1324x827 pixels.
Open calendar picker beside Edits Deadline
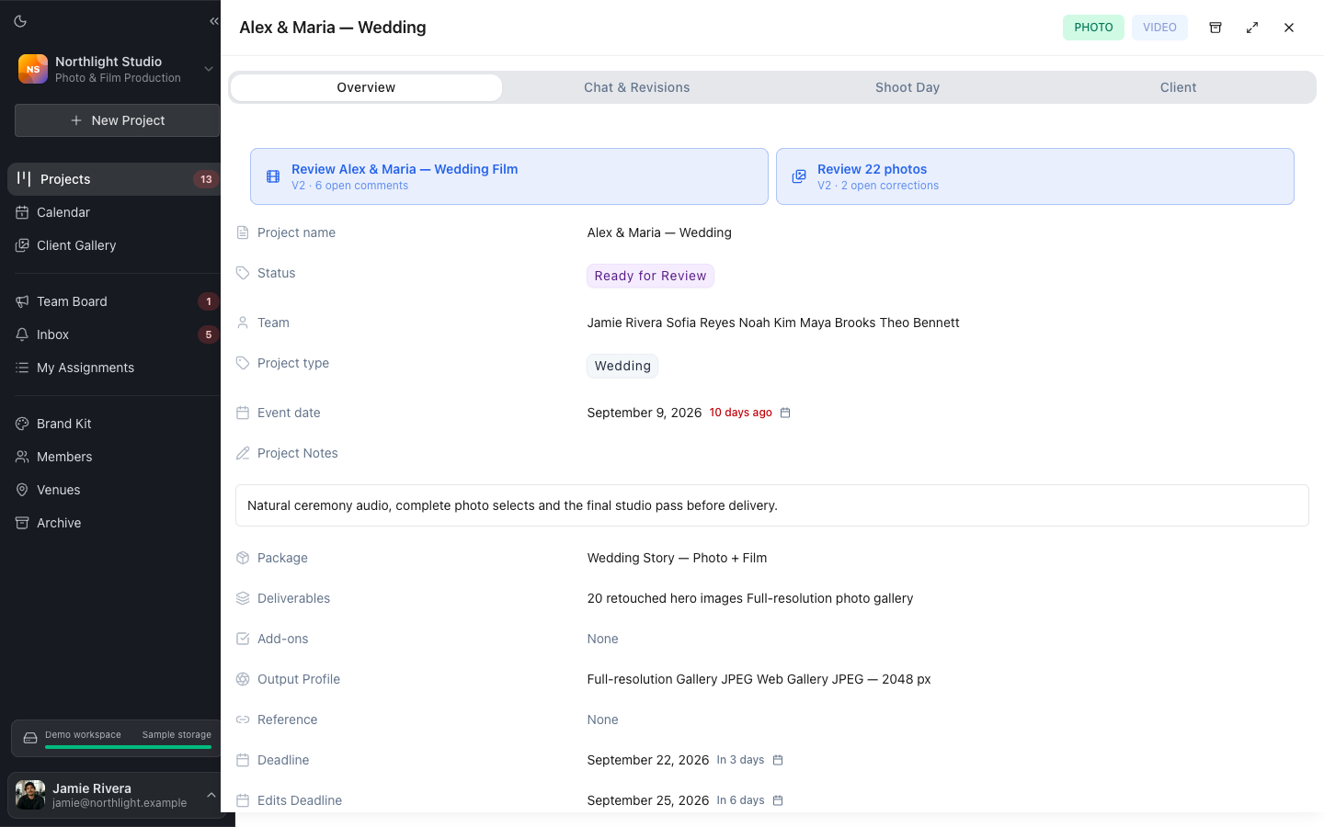778,800
